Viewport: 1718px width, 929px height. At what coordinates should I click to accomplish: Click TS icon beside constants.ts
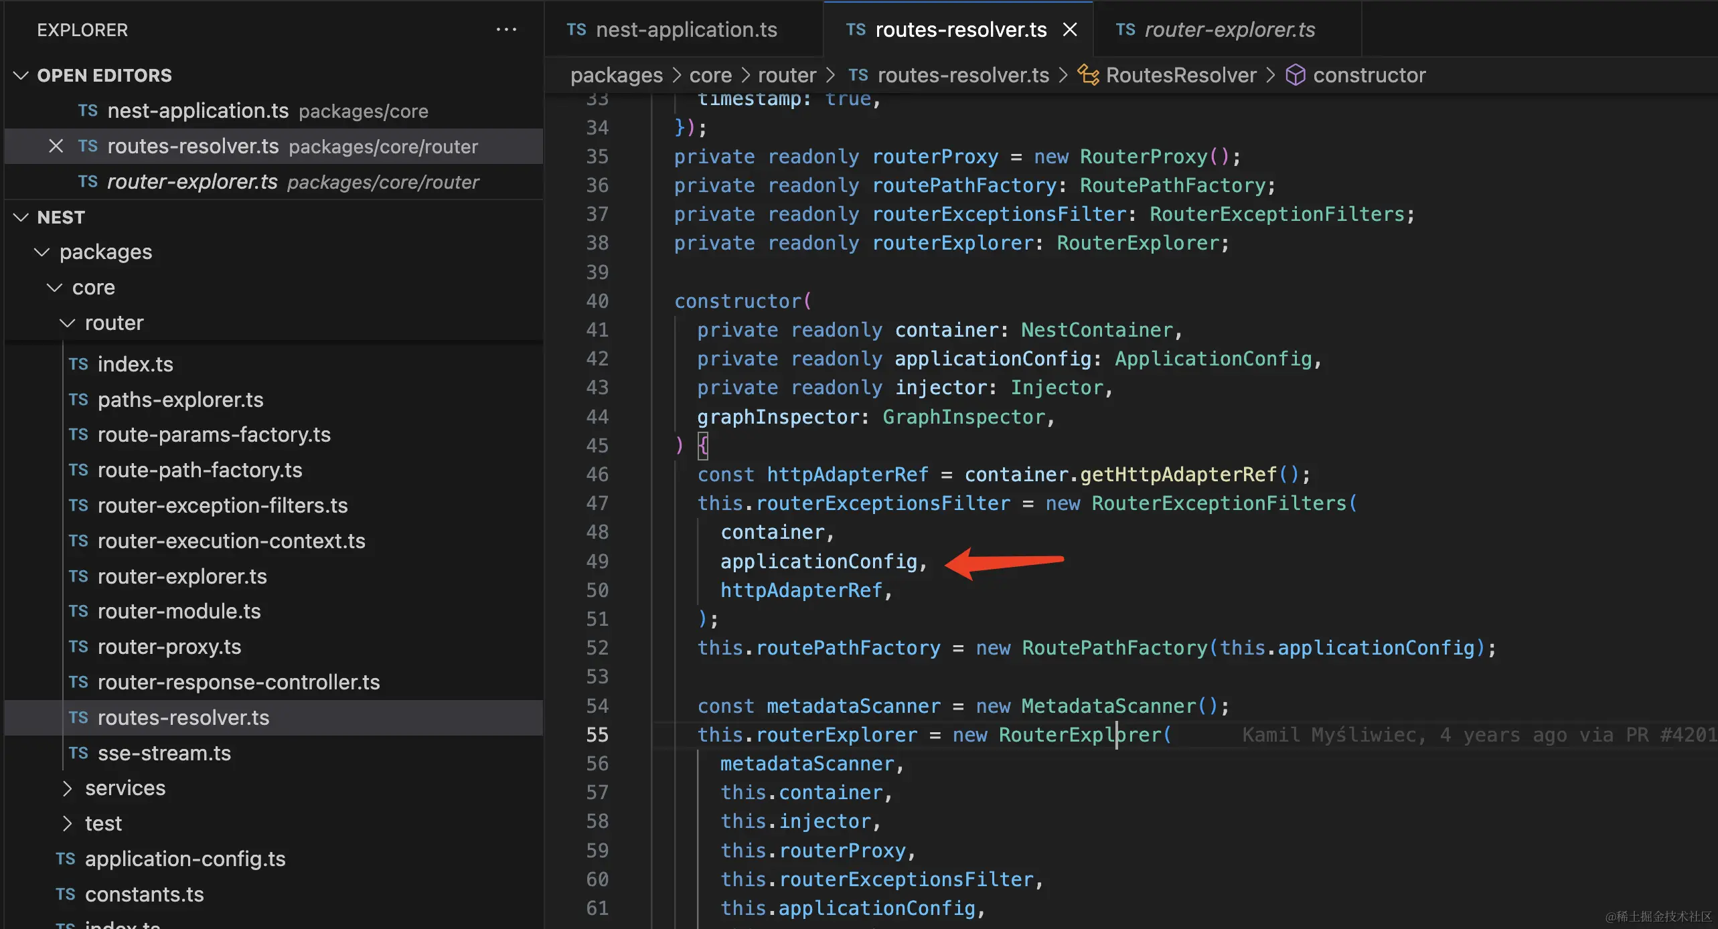66,894
